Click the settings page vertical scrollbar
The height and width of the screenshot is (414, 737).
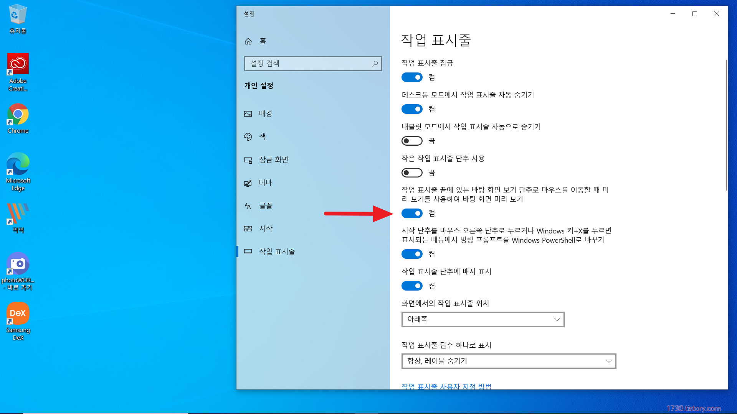[x=726, y=125]
